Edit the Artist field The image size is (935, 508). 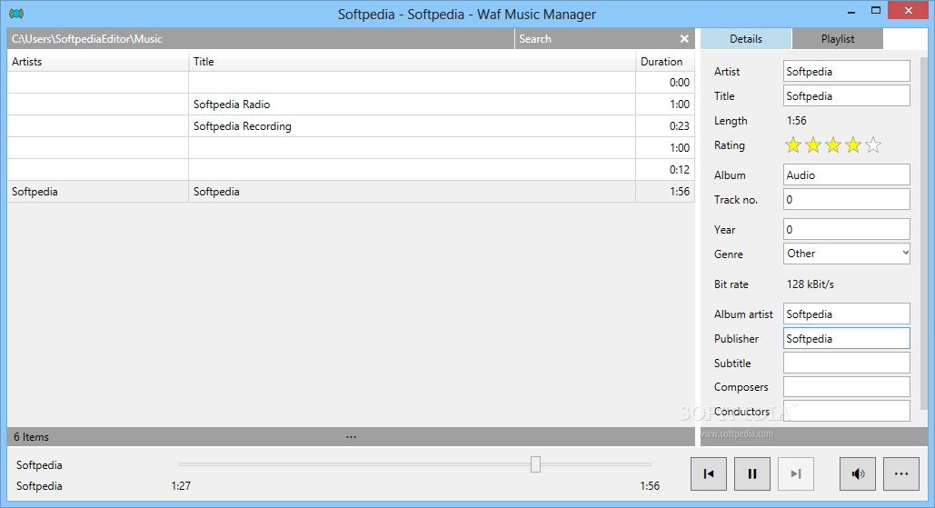(847, 71)
